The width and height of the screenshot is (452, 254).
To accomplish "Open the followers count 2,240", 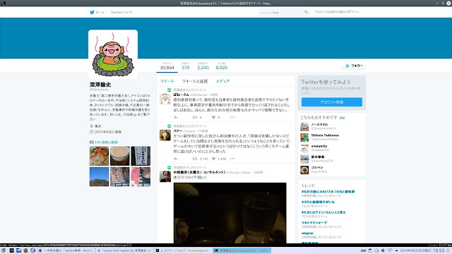I will (203, 66).
